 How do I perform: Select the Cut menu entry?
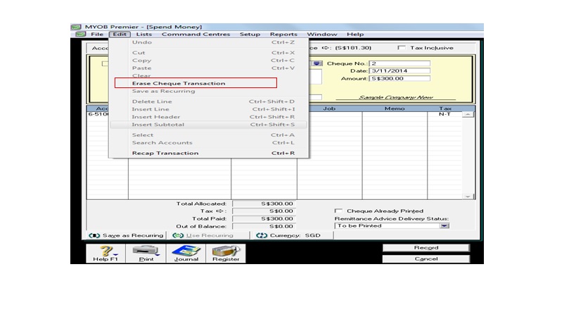click(209, 53)
